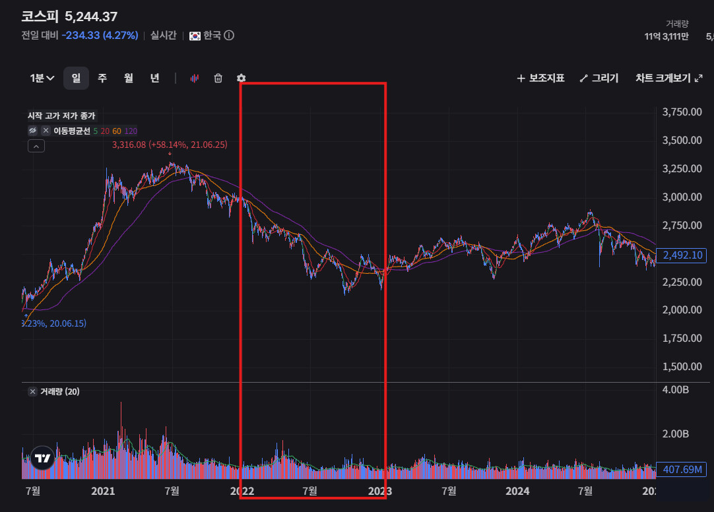Add an indicator with 보조지표 button
Viewport: 714px width, 512px height.
[540, 79]
